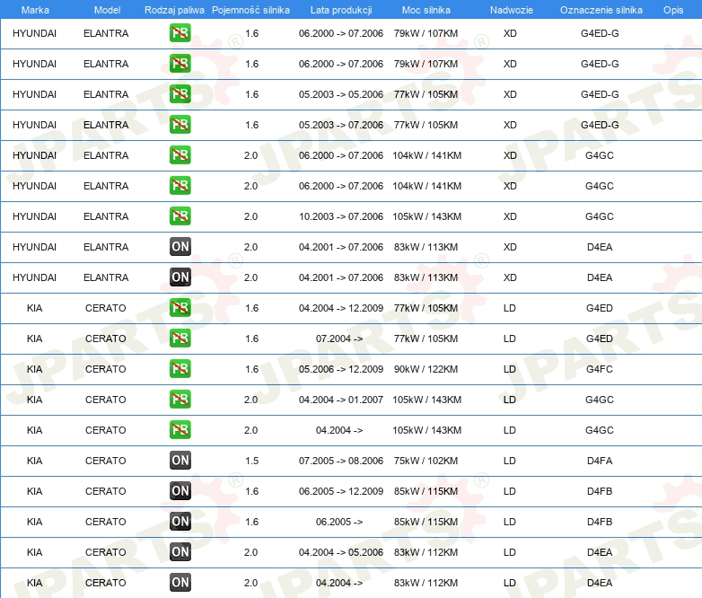Click petrol icon for CERATO 04.2004 -> 01.2007 row
Viewport: 702px width, 598px height.
[x=180, y=400]
